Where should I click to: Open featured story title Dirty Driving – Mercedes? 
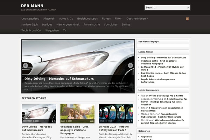click(x=37, y=128)
